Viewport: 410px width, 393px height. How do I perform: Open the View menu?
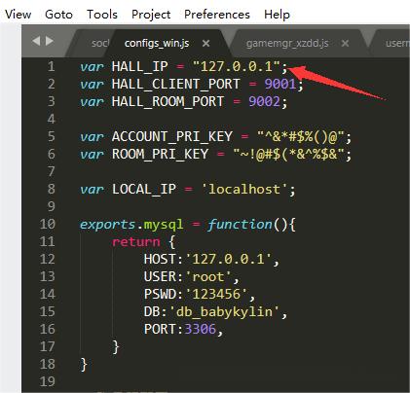[x=19, y=15]
